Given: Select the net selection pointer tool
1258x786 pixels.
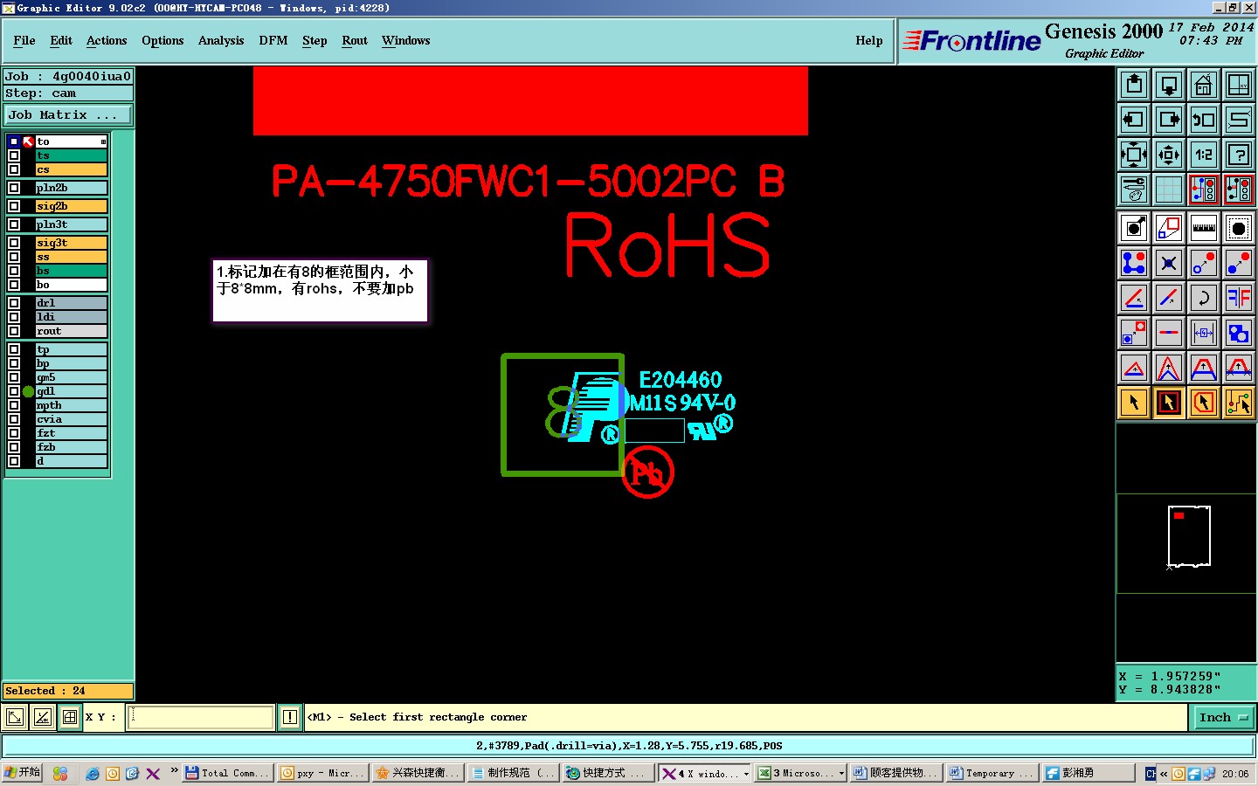Looking at the screenshot, I should [1239, 403].
